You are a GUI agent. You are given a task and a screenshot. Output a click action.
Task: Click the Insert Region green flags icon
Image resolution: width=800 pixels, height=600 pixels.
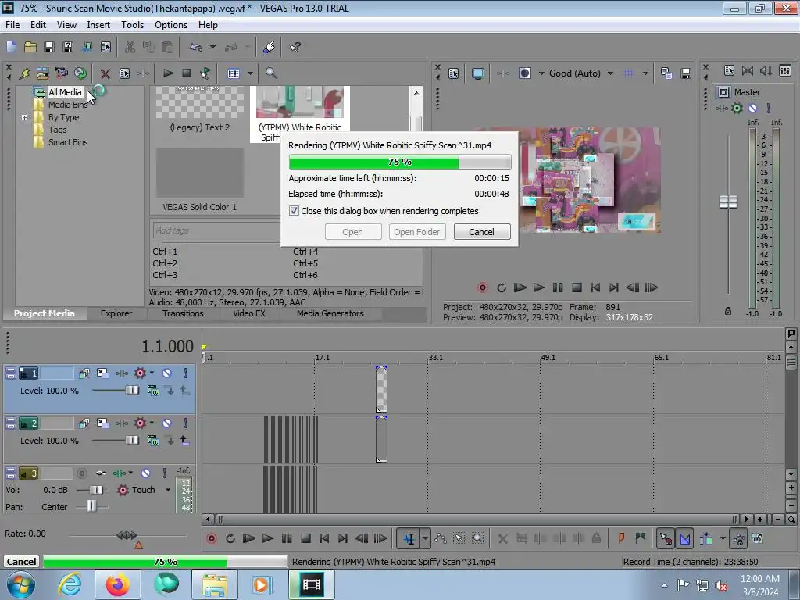click(x=641, y=538)
